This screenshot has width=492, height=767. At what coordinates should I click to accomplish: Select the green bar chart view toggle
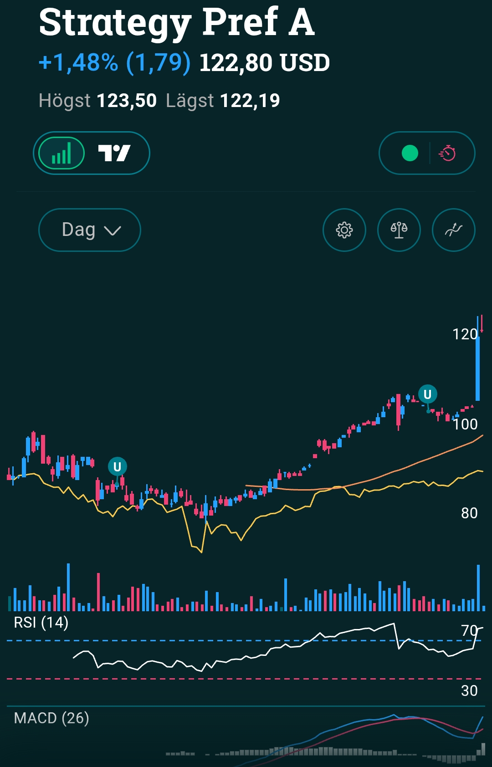coord(61,153)
